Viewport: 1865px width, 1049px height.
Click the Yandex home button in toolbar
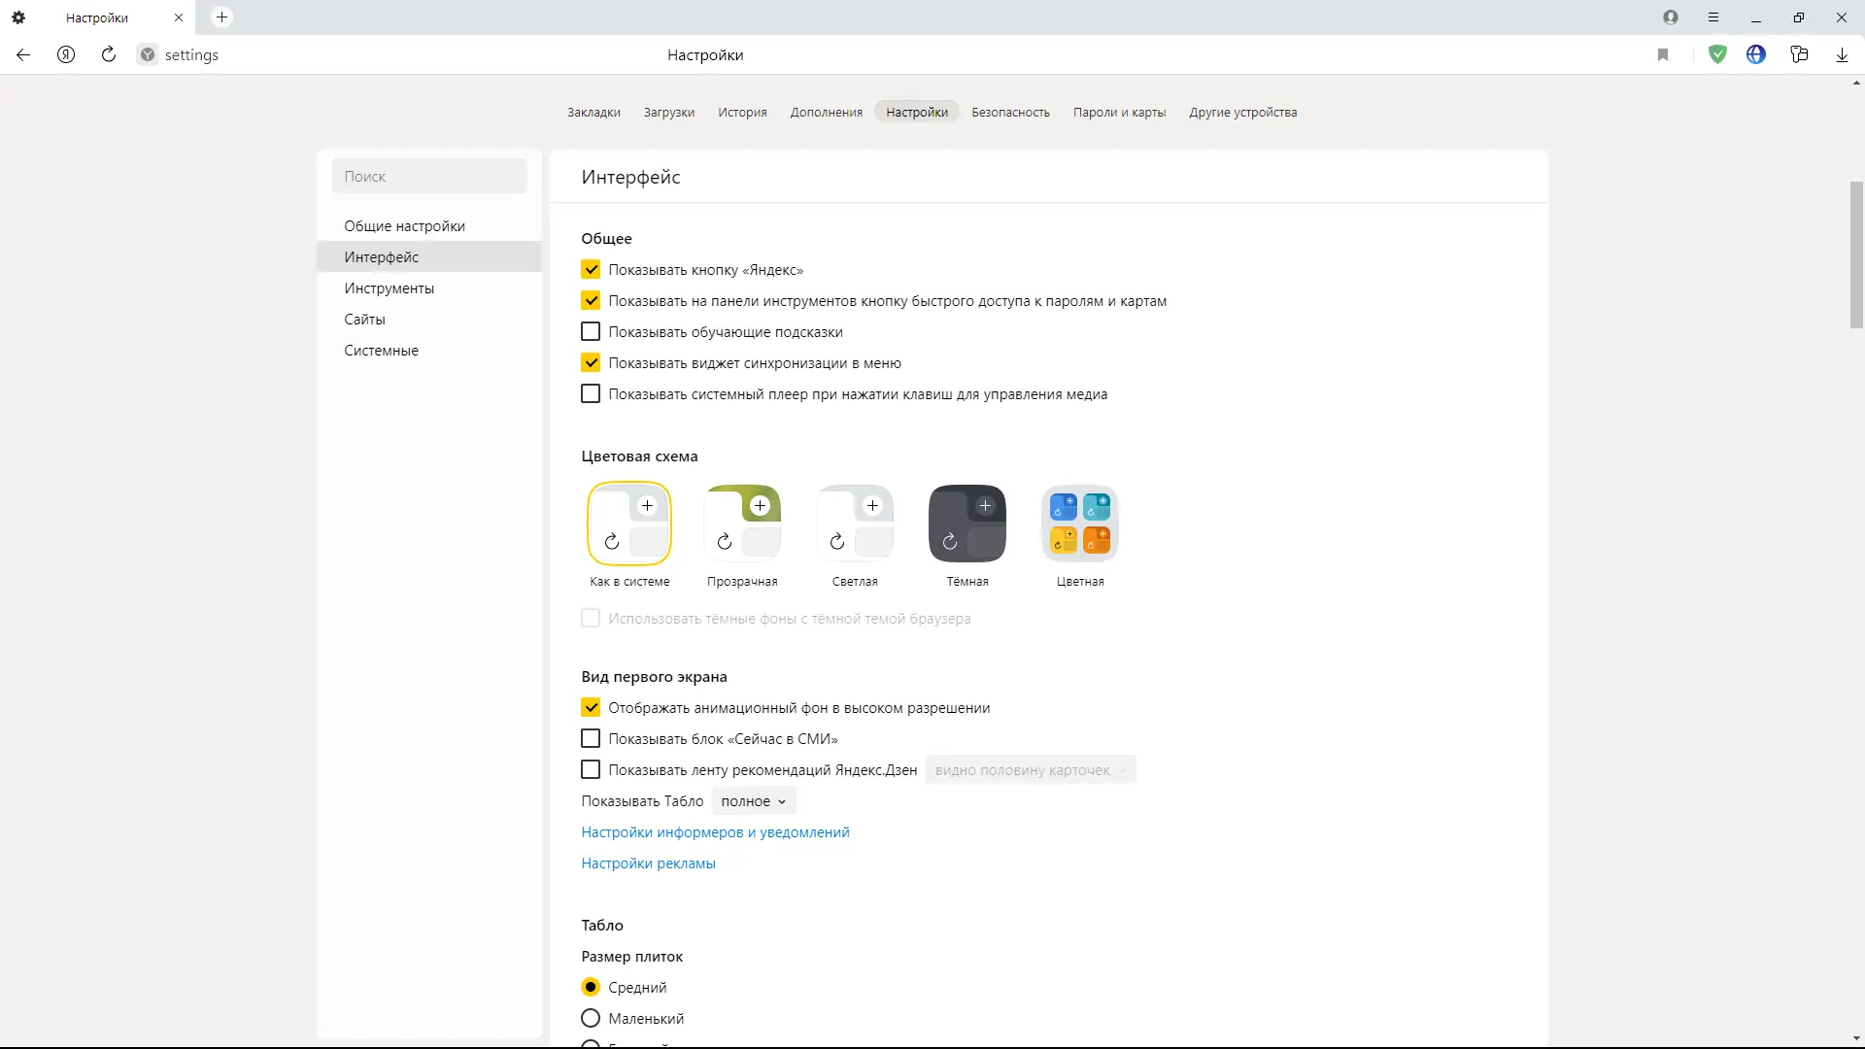tap(66, 55)
